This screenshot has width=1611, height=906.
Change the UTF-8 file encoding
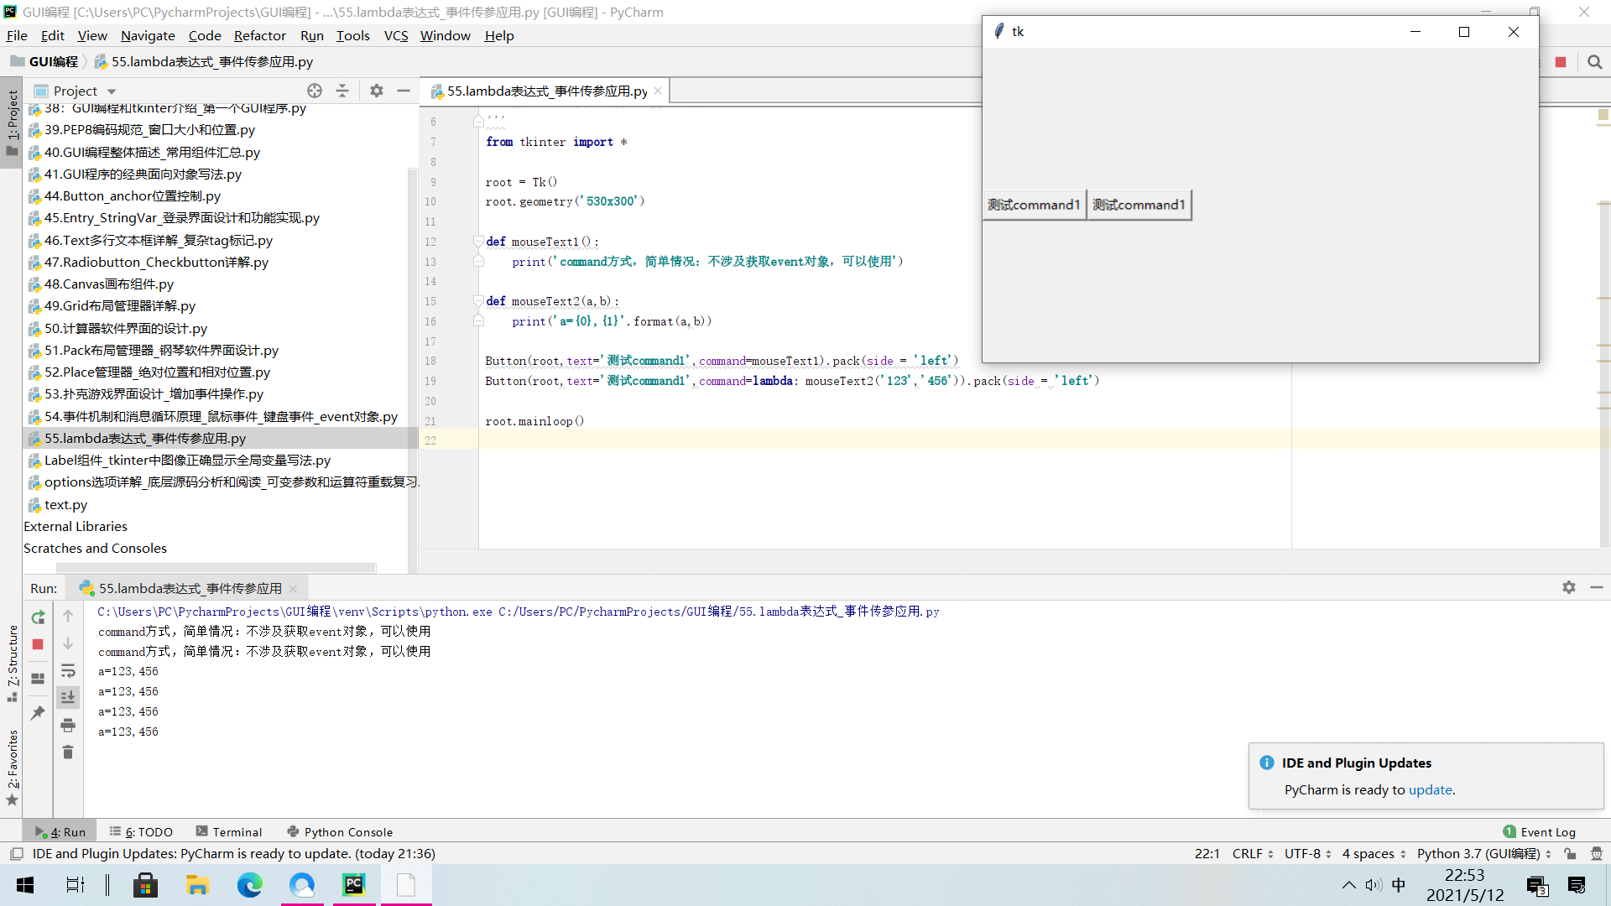pyautogui.click(x=1307, y=853)
